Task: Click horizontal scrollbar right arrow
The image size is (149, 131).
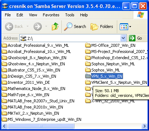Action: tap(145, 126)
